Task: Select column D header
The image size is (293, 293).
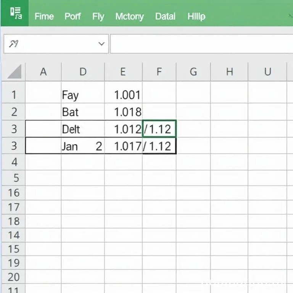Action: tap(83, 71)
